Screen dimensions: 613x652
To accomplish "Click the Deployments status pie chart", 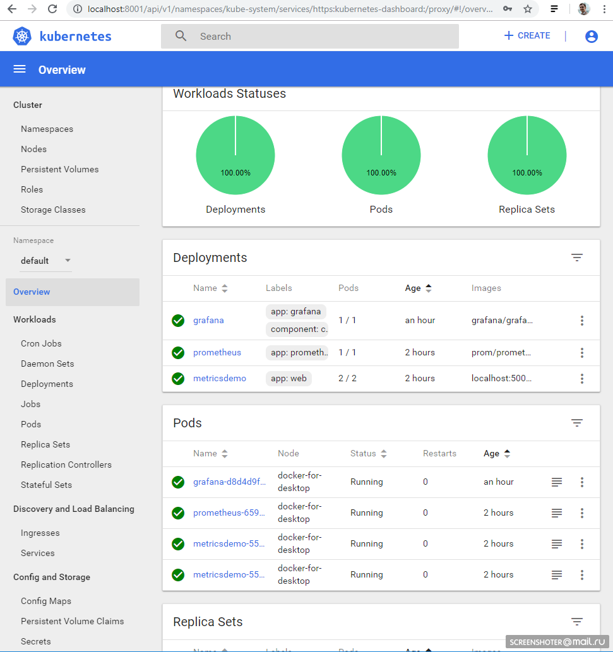I will (235, 155).
